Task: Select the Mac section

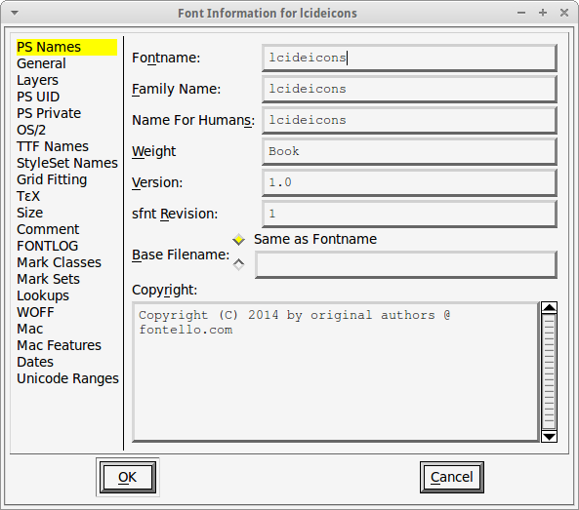Action: tap(30, 329)
